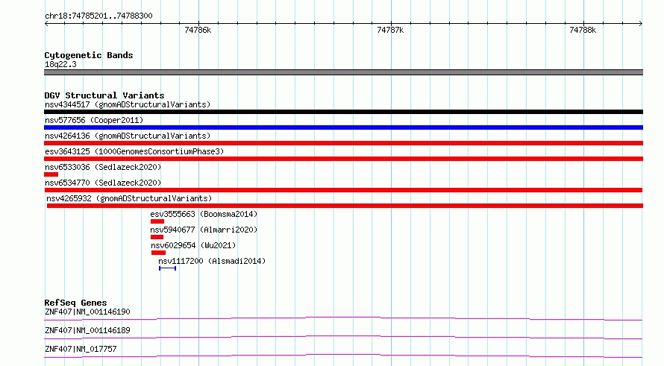Image resolution: width=664 pixels, height=366 pixels.
Task: Click nsv4344517 gnomADStructuralVariants label
Action: click(x=128, y=104)
